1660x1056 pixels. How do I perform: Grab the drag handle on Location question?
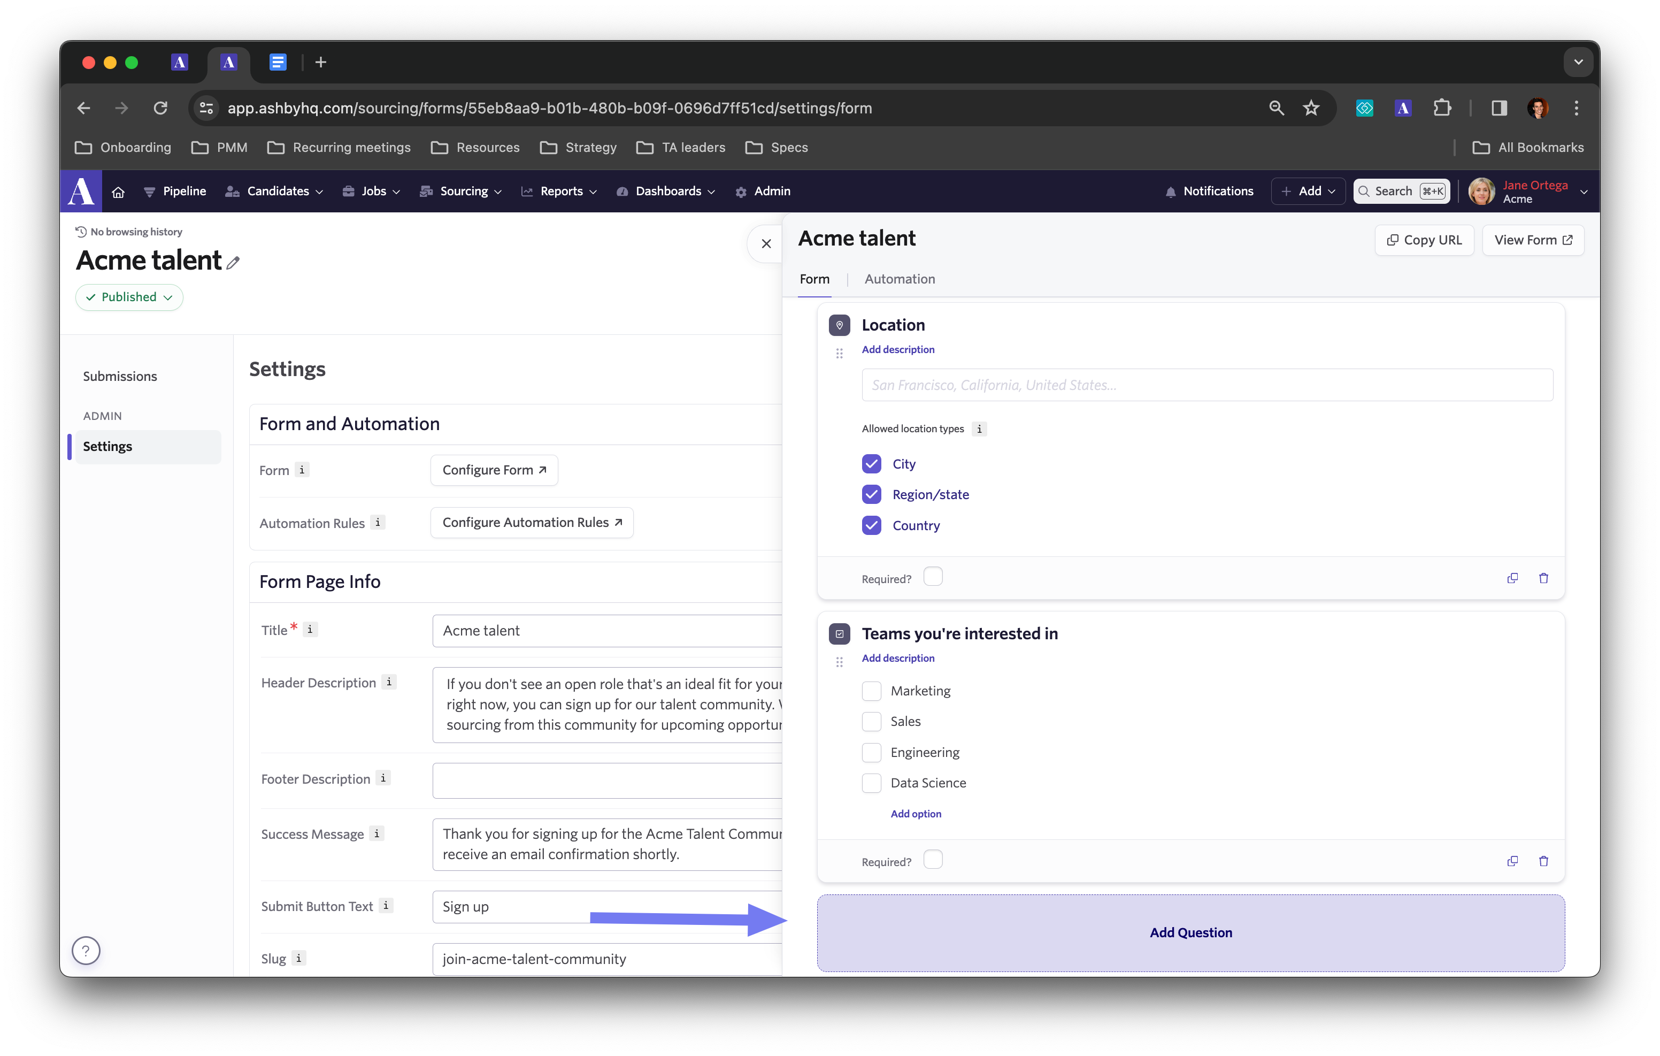click(839, 354)
